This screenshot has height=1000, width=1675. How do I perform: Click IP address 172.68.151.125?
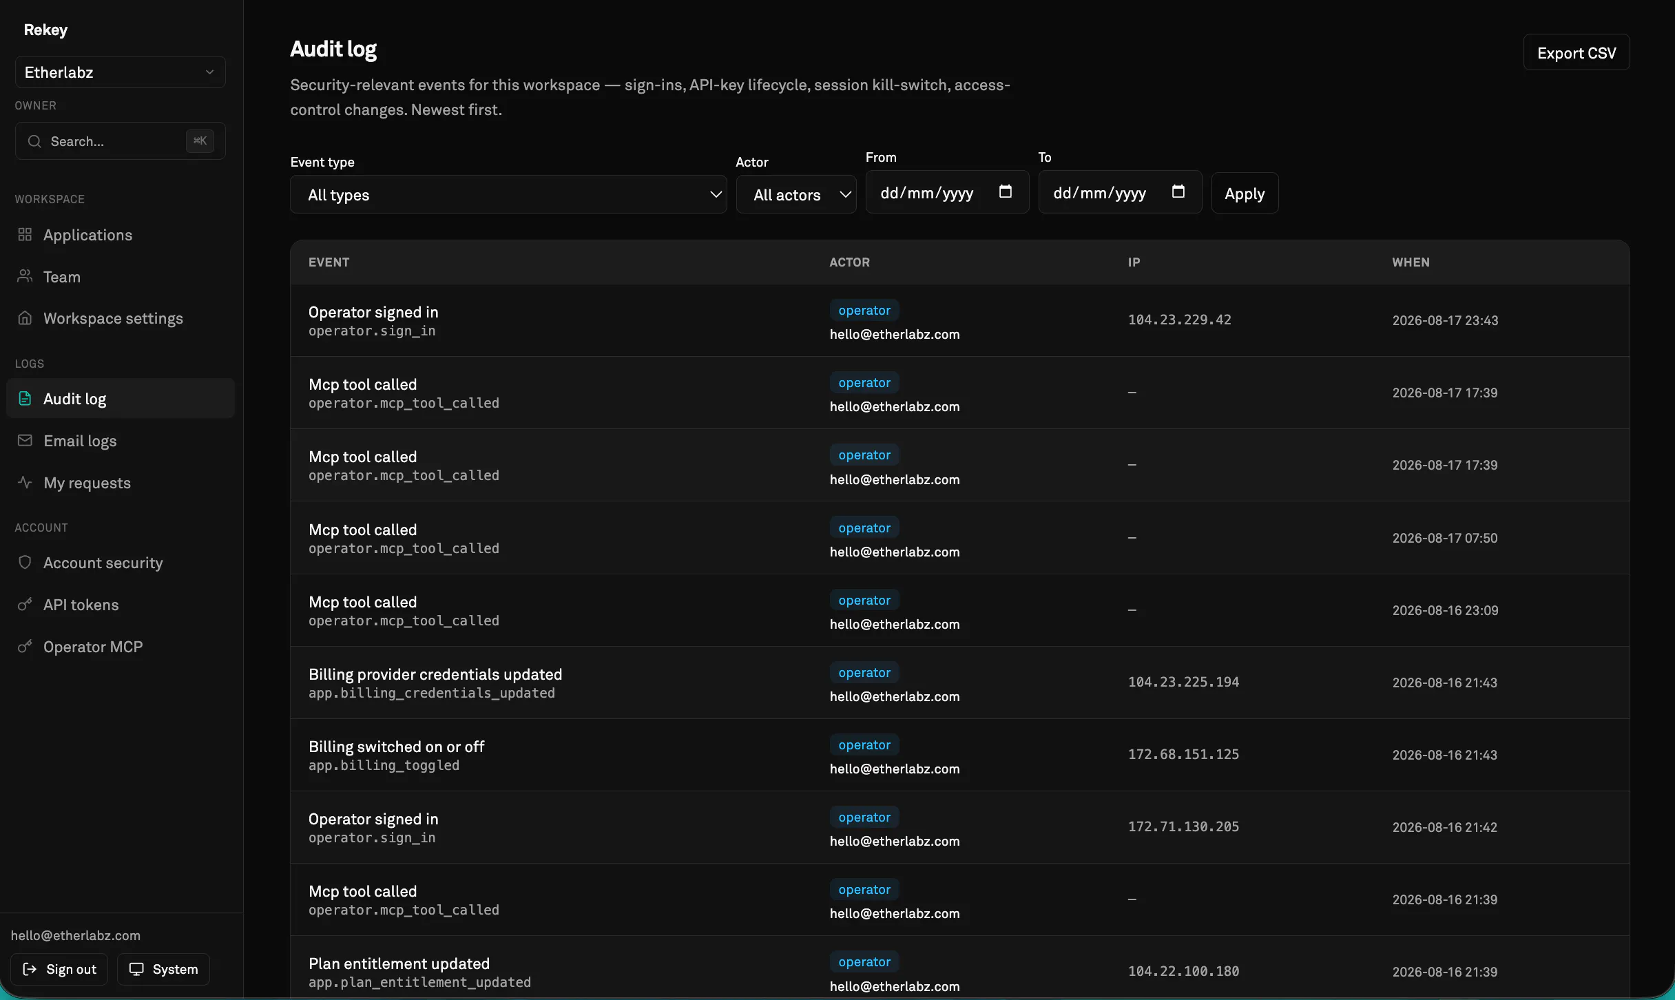pos(1183,754)
